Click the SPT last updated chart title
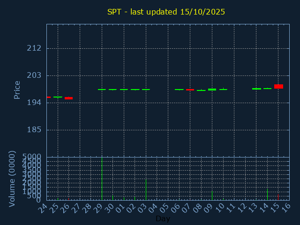Screen dimensions: 300x225 coord(166,12)
